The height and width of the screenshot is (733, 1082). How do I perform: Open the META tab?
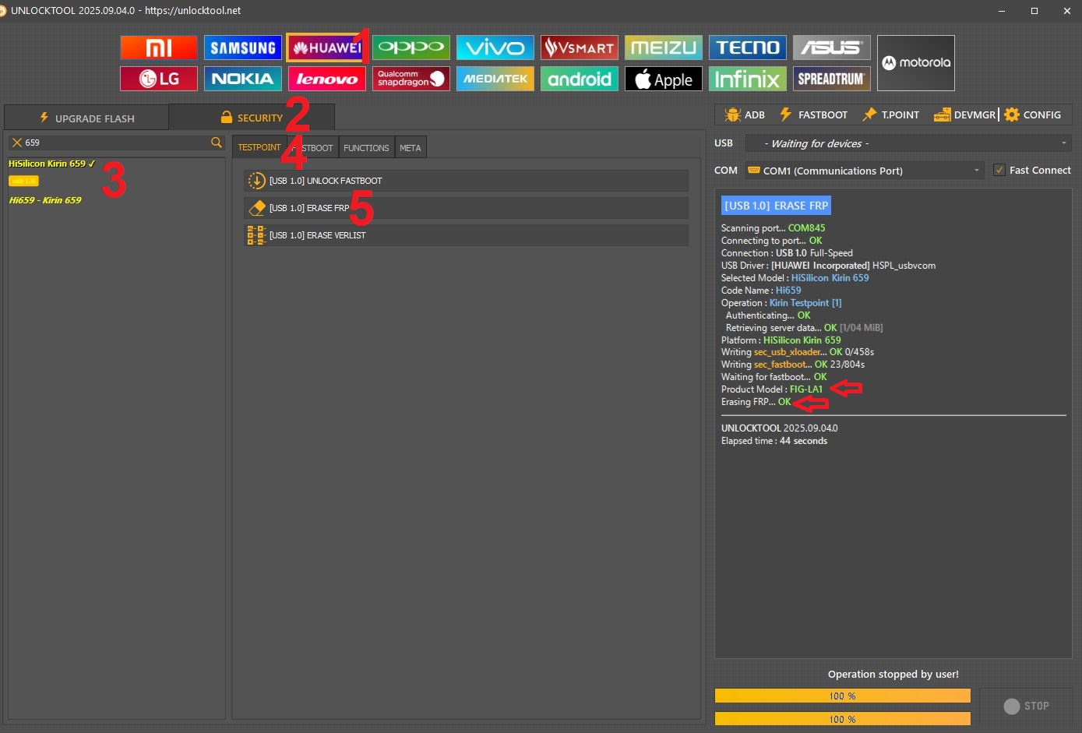tap(410, 148)
